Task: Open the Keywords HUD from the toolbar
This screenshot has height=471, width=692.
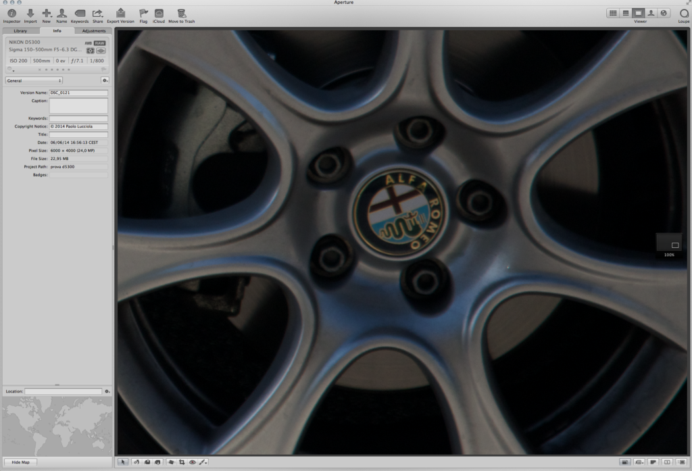Action: click(80, 16)
